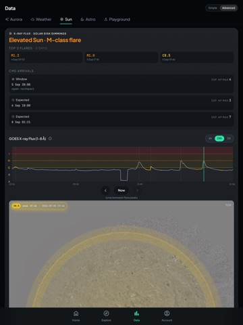The width and height of the screenshot is (243, 325).
Task: Open Account in bottom navigation
Action: click(x=167, y=316)
